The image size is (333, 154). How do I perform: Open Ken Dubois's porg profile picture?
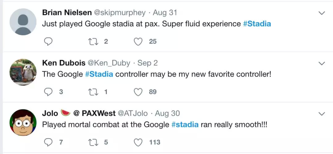tap(23, 72)
